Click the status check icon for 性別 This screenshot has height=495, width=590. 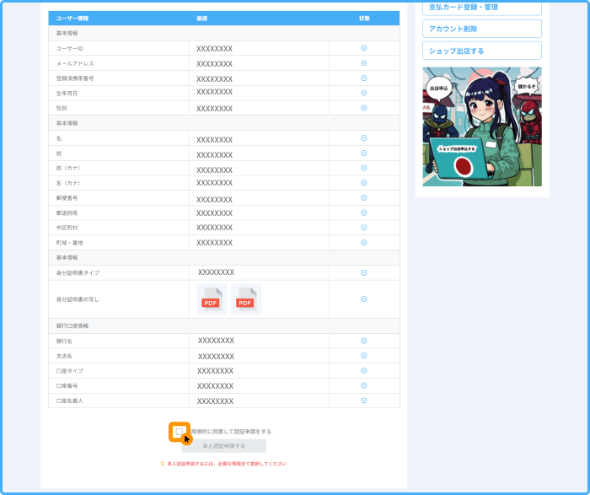(x=364, y=108)
